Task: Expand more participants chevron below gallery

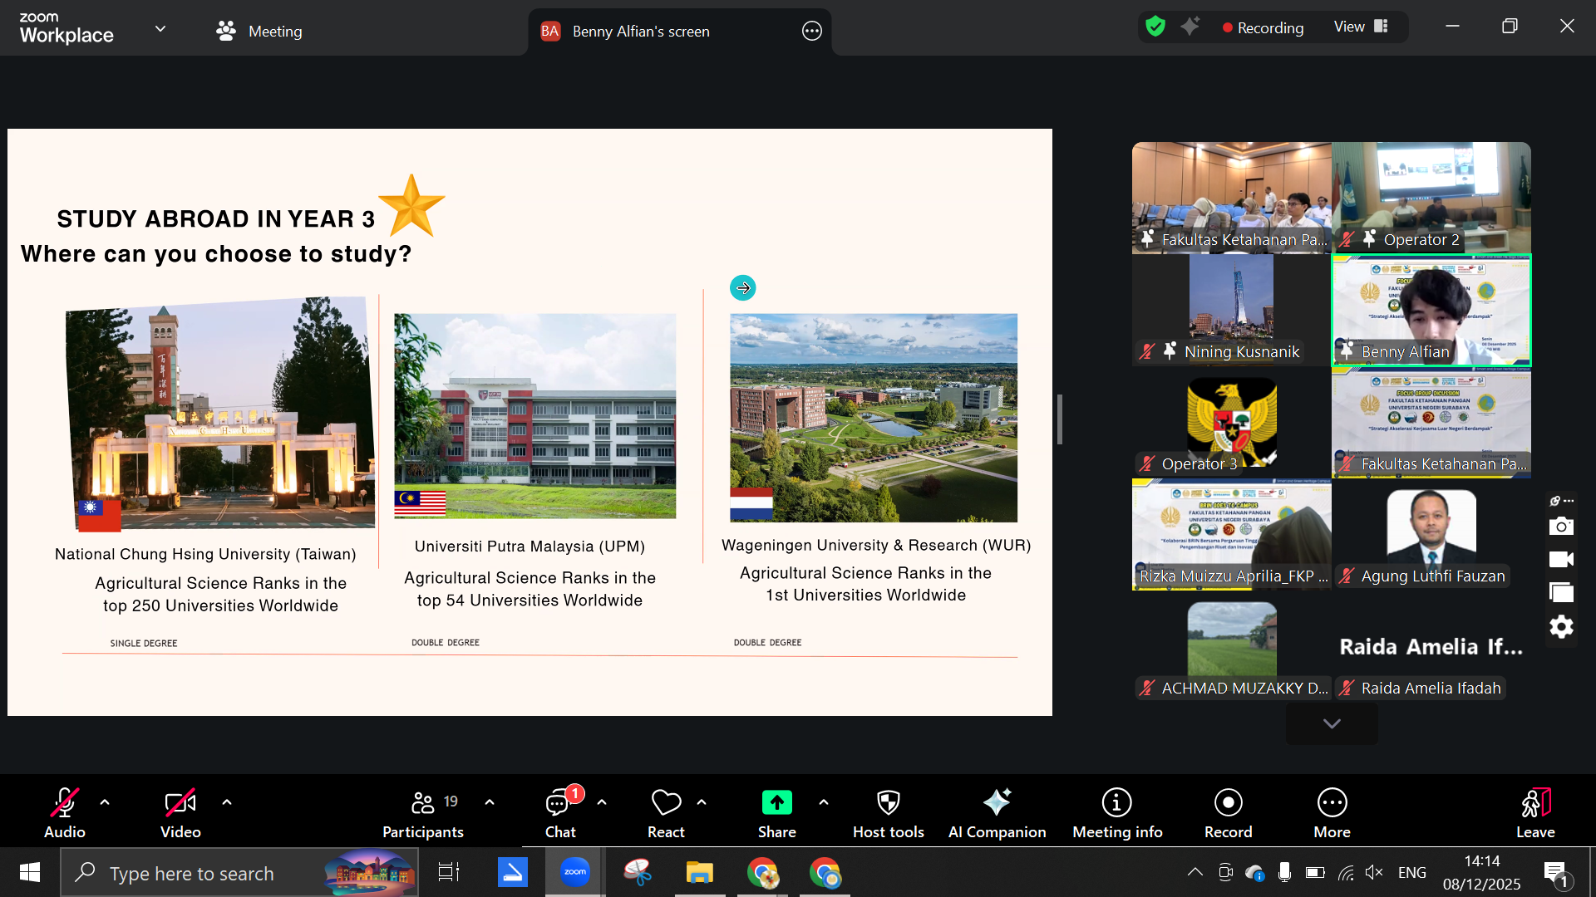Action: tap(1332, 723)
